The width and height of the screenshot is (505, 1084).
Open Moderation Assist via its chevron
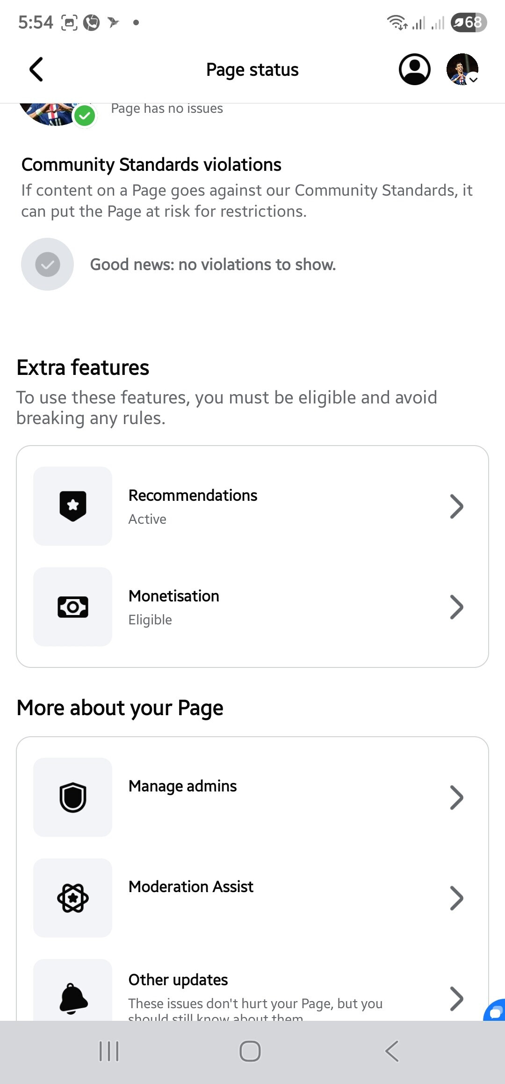pos(456,898)
